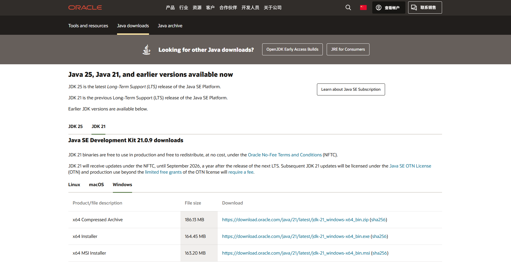Expand the 开发人员 navigation menu
The image size is (511, 266).
250,8
